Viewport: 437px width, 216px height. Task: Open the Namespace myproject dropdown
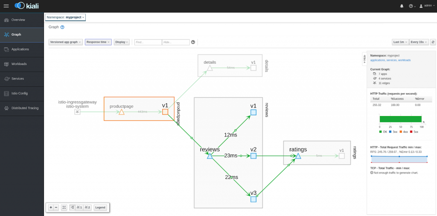click(x=65, y=17)
